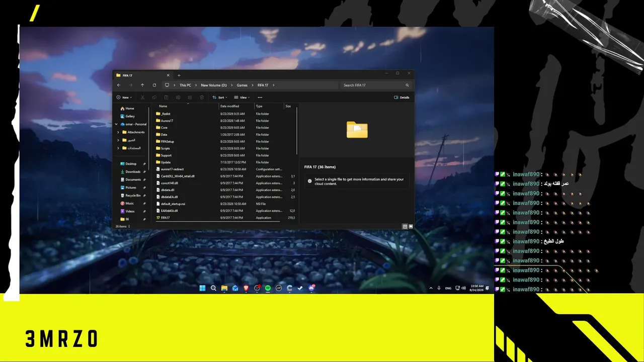The width and height of the screenshot is (644, 362).
Task: Click the Rename icon in toolbar
Action: coord(178,98)
